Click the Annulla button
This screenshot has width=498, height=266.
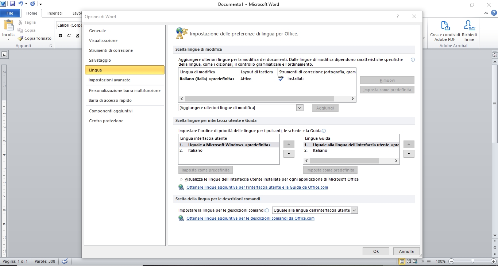pos(406,251)
